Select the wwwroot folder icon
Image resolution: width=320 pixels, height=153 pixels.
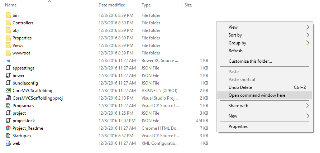8,53
